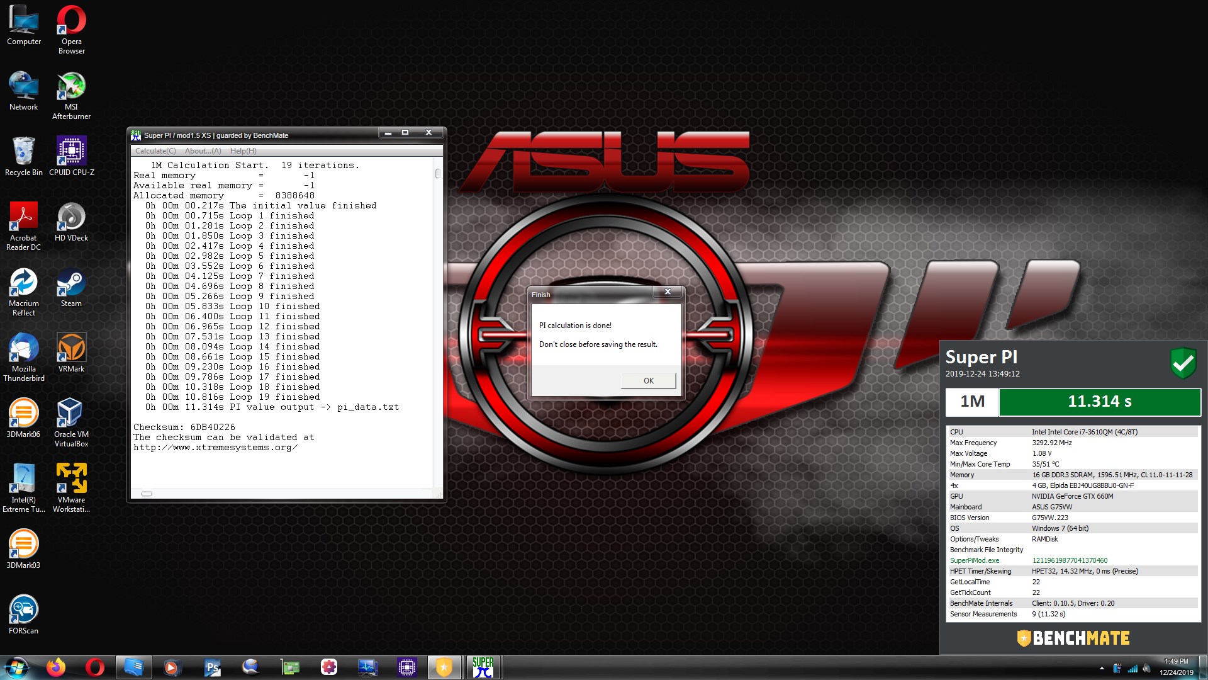Viewport: 1208px width, 680px height.
Task: Click OK in the Finish dialog
Action: point(649,380)
